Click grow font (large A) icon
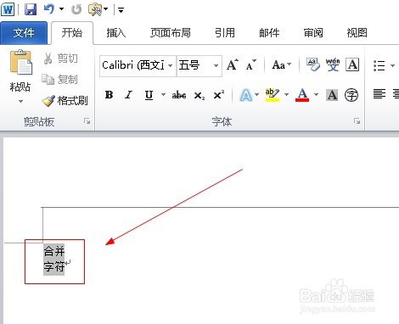 (233, 65)
